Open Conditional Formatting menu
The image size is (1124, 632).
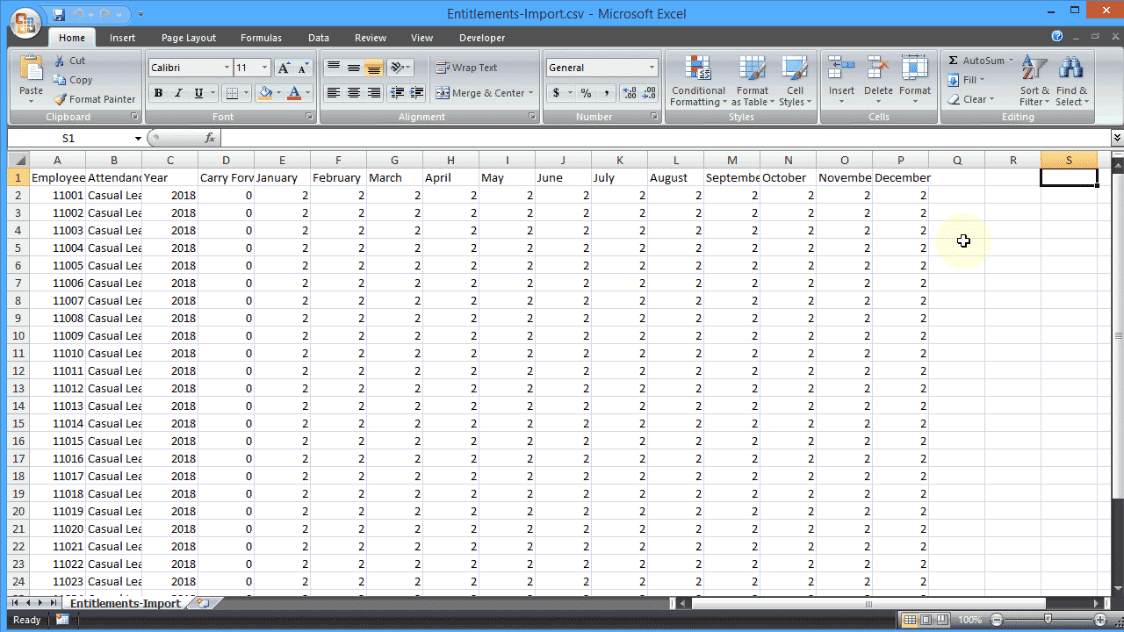[698, 81]
